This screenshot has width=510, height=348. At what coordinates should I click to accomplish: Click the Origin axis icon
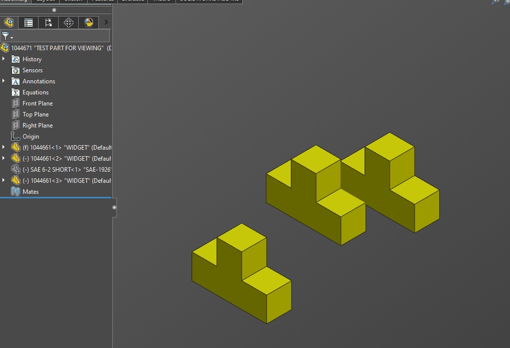[16, 137]
